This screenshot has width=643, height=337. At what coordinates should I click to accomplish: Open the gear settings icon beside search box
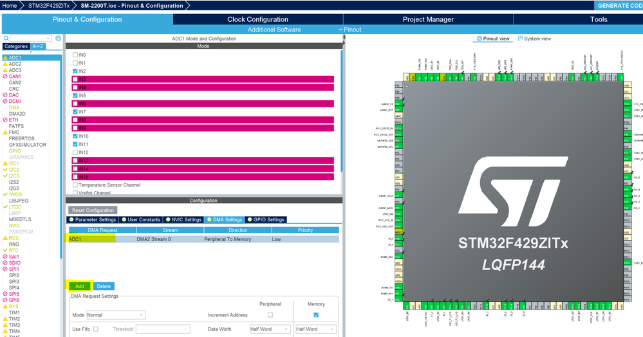58,38
